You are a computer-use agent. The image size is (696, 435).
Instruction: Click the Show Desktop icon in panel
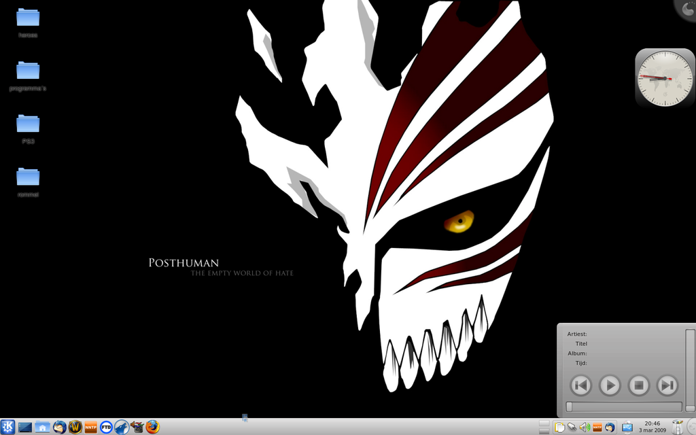click(x=25, y=427)
